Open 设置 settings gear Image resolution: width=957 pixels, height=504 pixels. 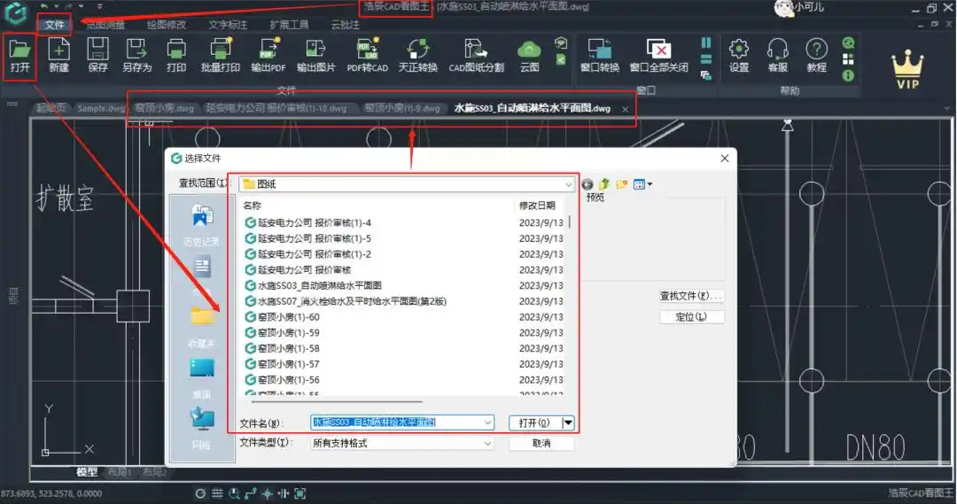click(738, 56)
